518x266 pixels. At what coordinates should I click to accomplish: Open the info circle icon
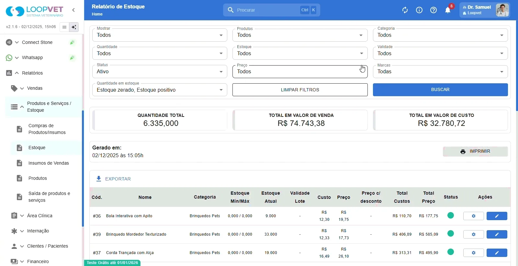[x=419, y=10]
